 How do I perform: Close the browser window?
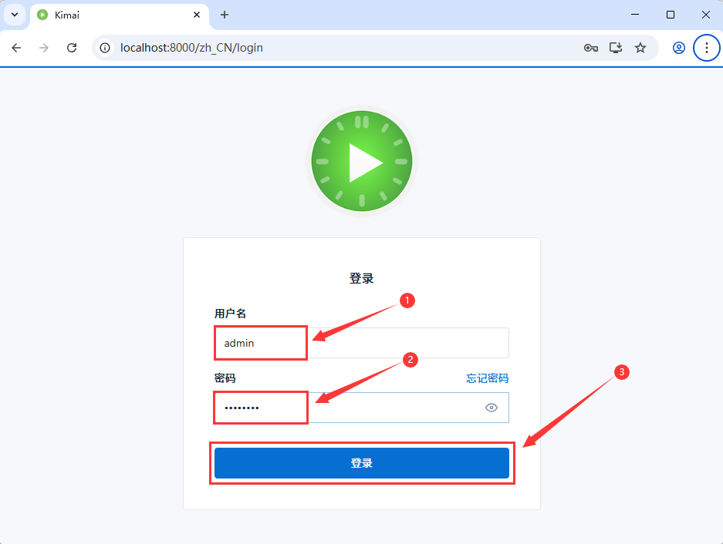pyautogui.click(x=705, y=15)
